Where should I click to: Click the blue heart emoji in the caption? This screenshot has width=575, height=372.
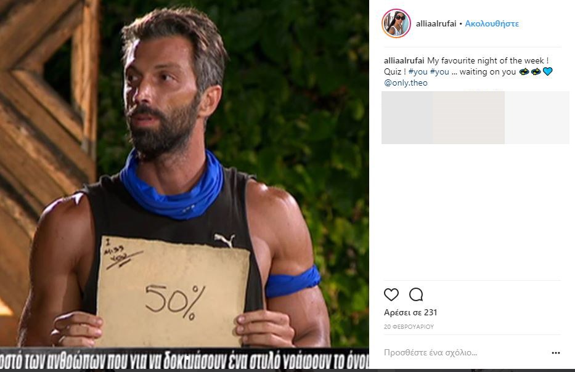pyautogui.click(x=547, y=71)
